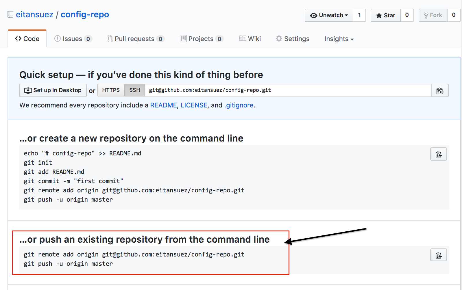Open the config-repo repository link
The image size is (462, 290).
coord(85,14)
